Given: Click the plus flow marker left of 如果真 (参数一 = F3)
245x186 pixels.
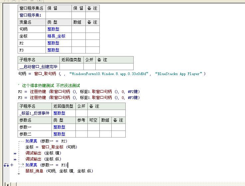Looking at the screenshot, I should click(x=12, y=165).
